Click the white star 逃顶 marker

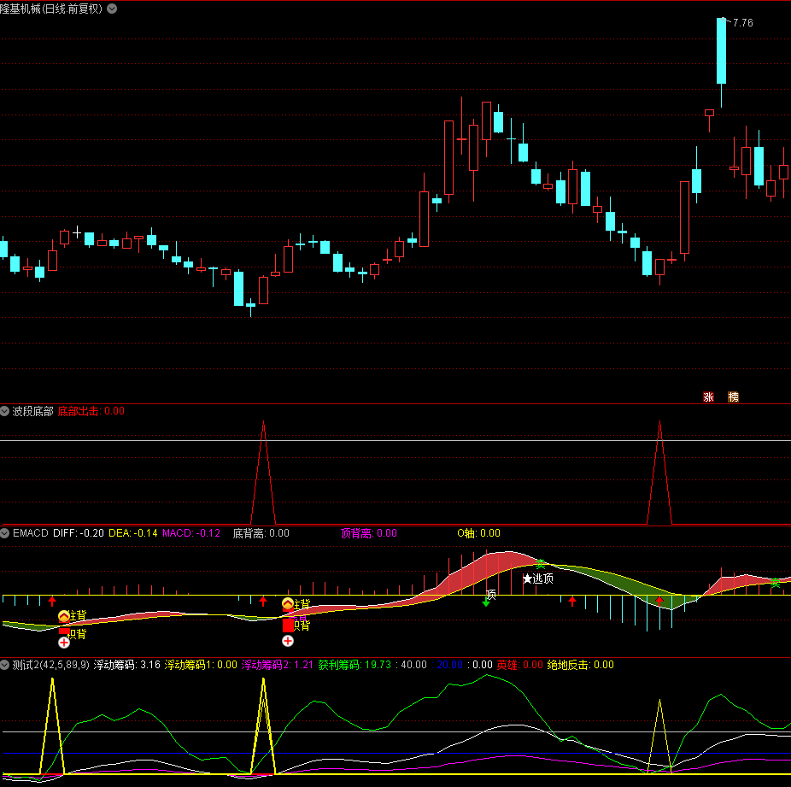pyautogui.click(x=528, y=579)
